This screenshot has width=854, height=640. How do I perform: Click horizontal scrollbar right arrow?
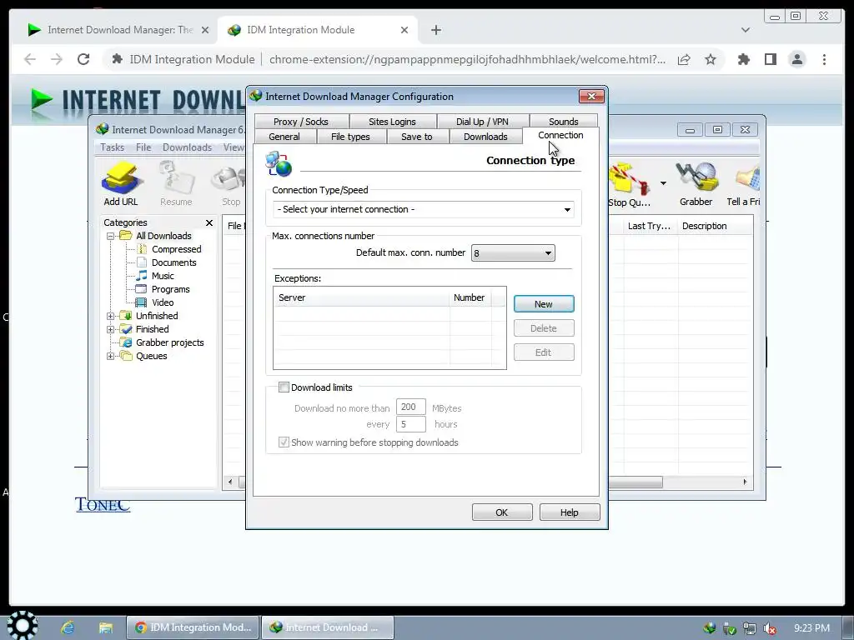click(x=745, y=482)
